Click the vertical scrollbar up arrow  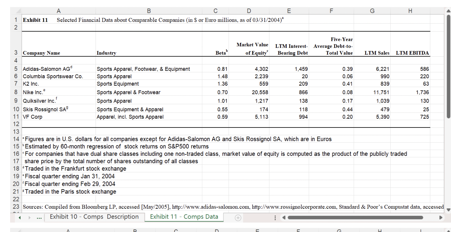(x=448, y=11)
